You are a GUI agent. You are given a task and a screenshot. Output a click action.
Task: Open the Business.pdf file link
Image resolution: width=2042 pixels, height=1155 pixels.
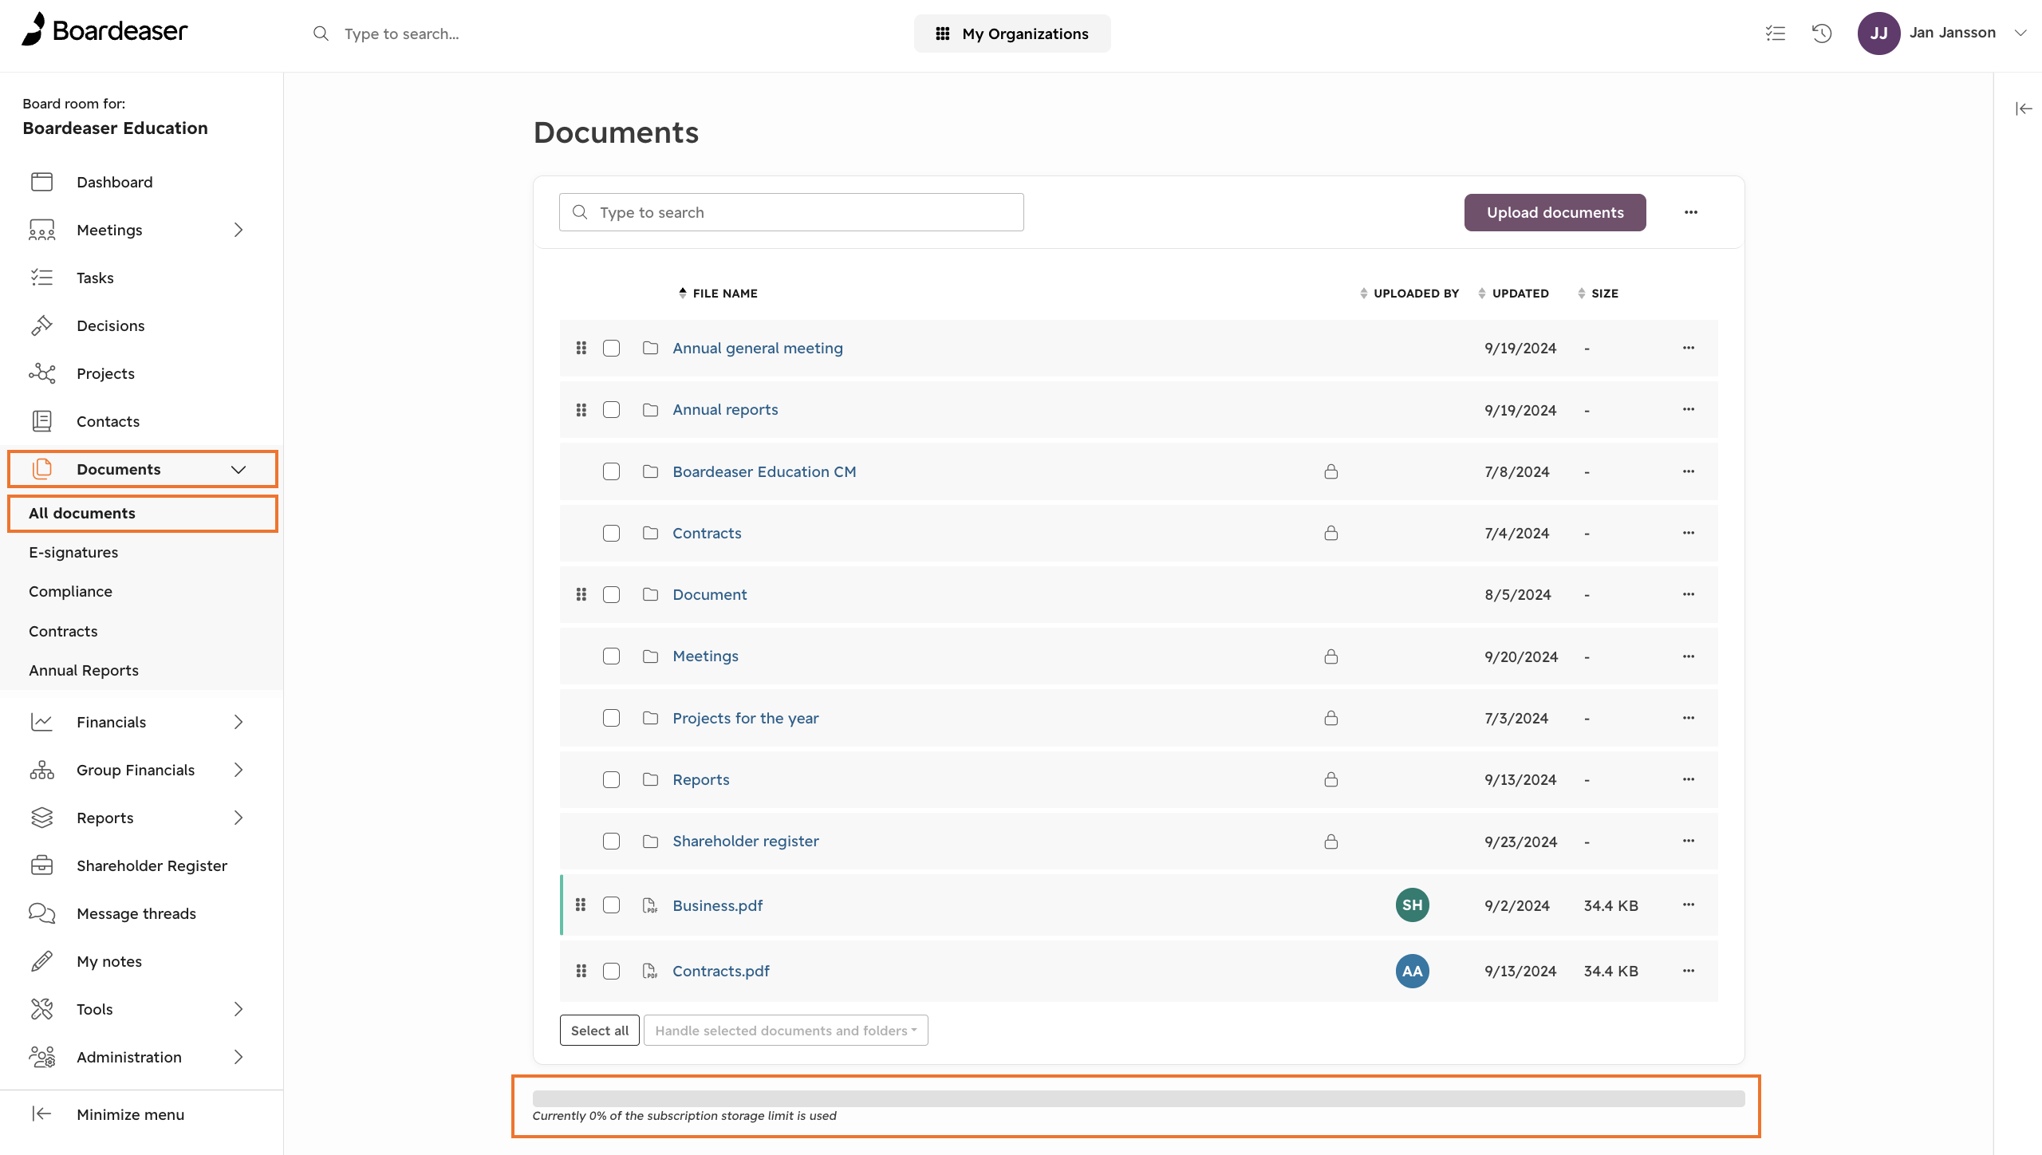point(717,905)
